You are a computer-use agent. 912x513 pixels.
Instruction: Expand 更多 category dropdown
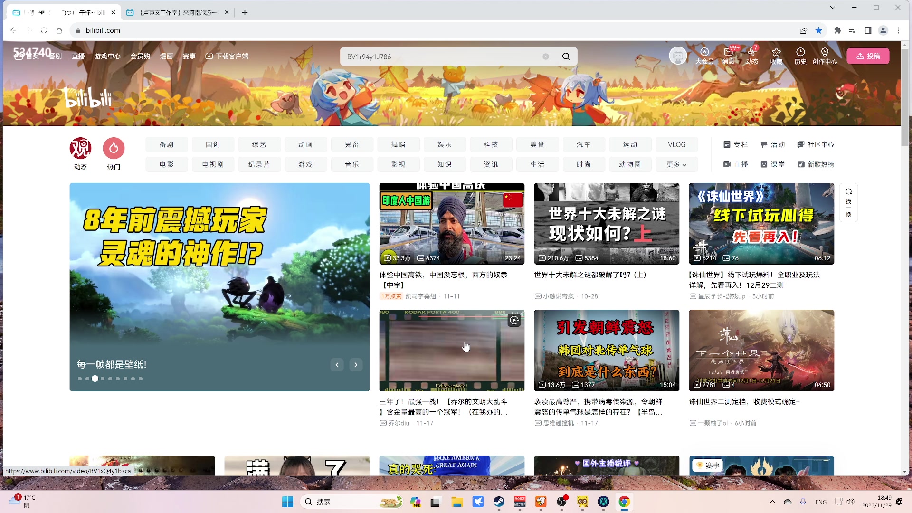pyautogui.click(x=676, y=164)
